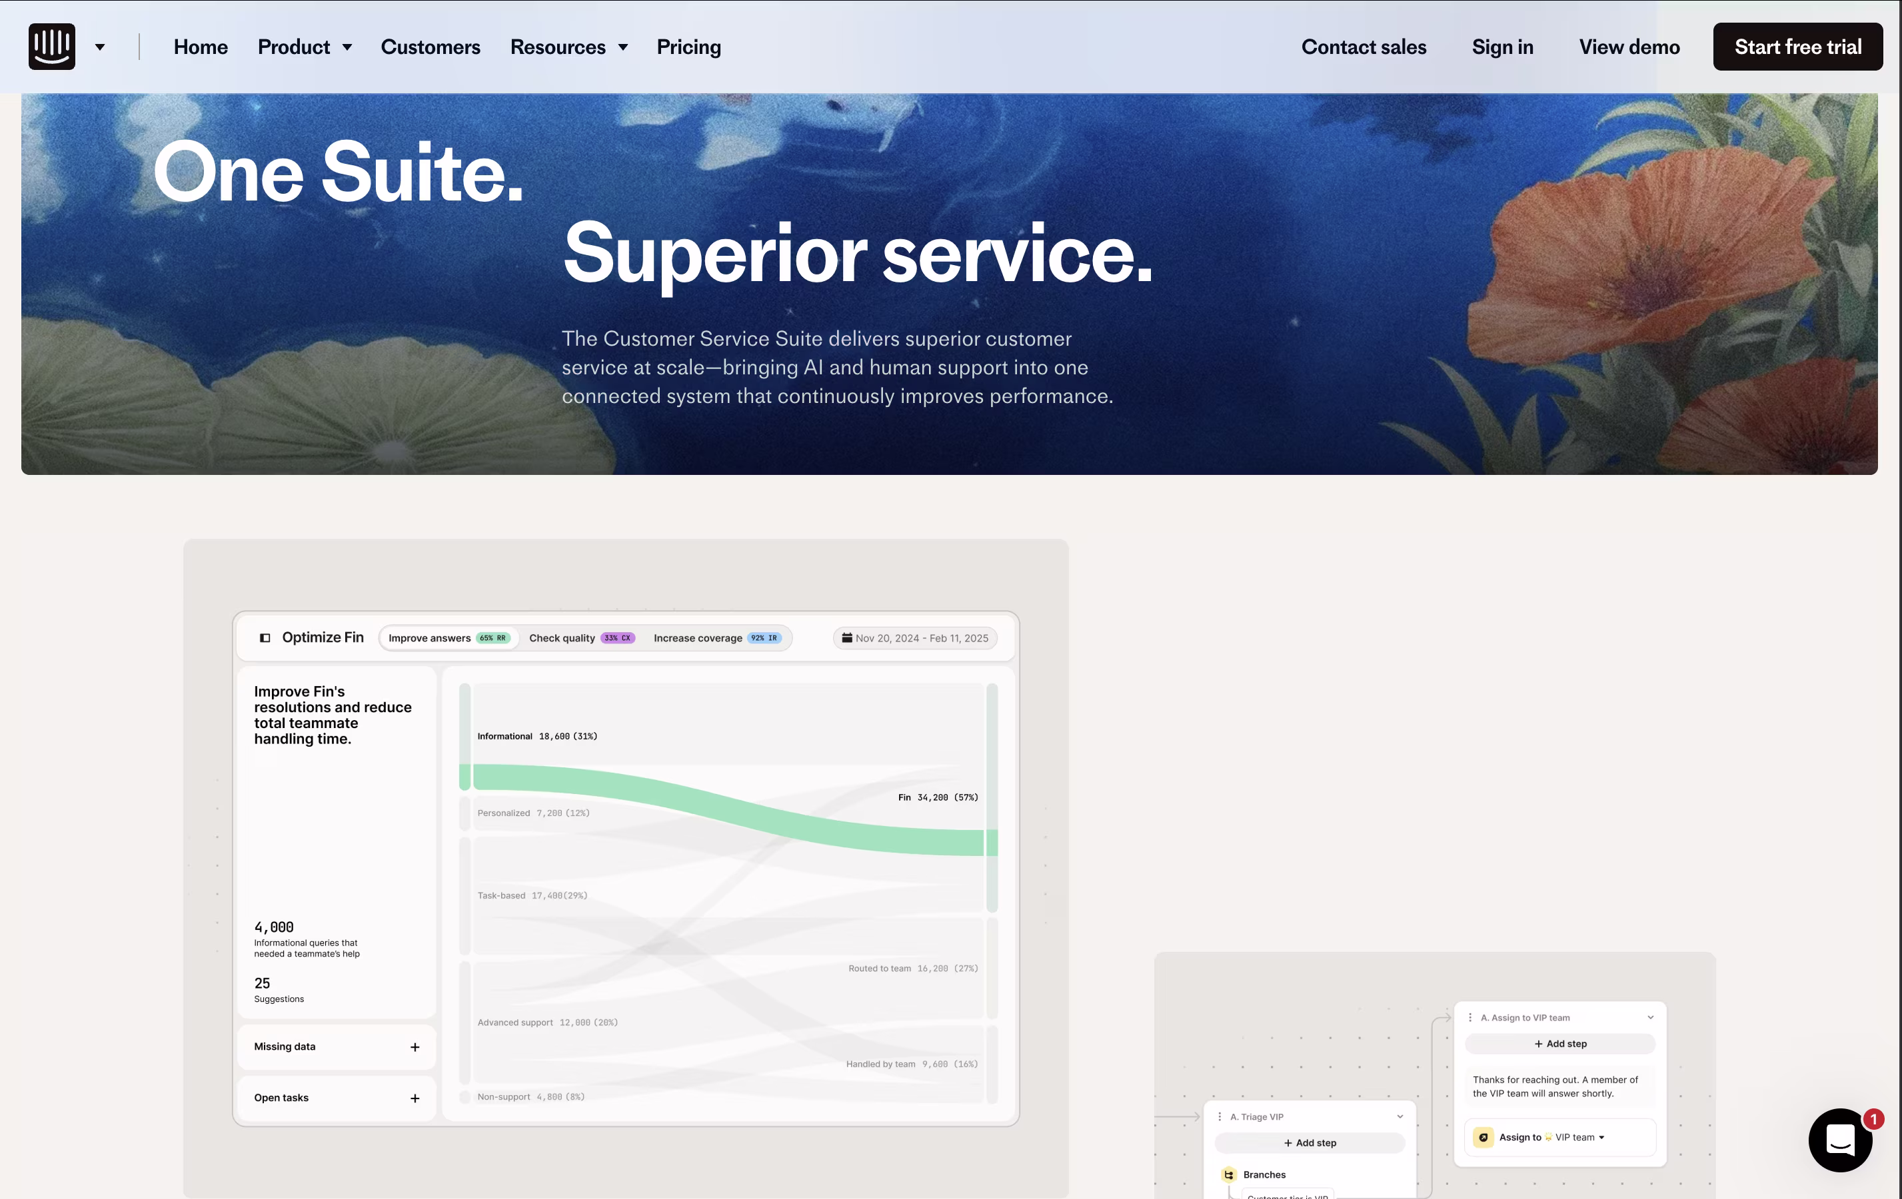The width and height of the screenshot is (1902, 1199).
Task: Click the 25 Suggestions stat
Action: (x=279, y=990)
